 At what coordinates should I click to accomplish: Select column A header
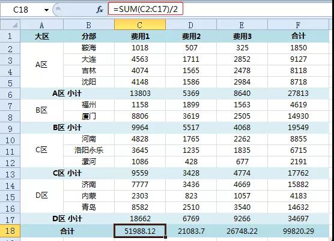42,25
